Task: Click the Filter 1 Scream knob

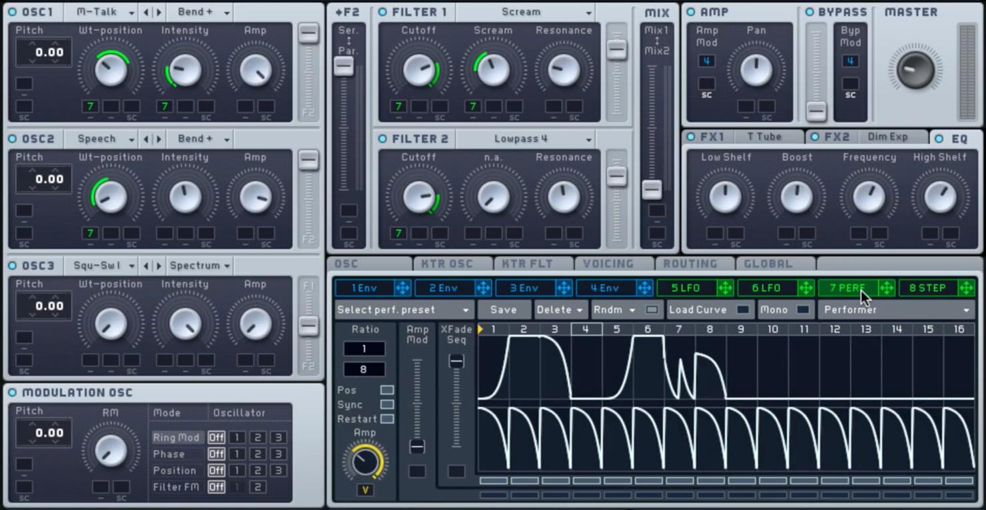Action: click(493, 70)
